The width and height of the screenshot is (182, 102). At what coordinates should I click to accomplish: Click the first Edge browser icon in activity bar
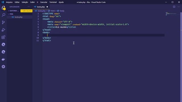coord(3,44)
